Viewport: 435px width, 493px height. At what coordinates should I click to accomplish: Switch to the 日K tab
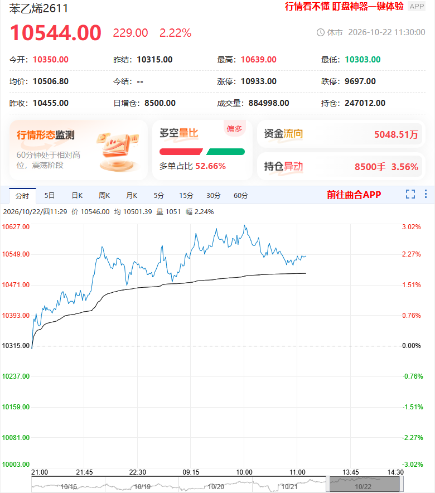click(x=77, y=196)
